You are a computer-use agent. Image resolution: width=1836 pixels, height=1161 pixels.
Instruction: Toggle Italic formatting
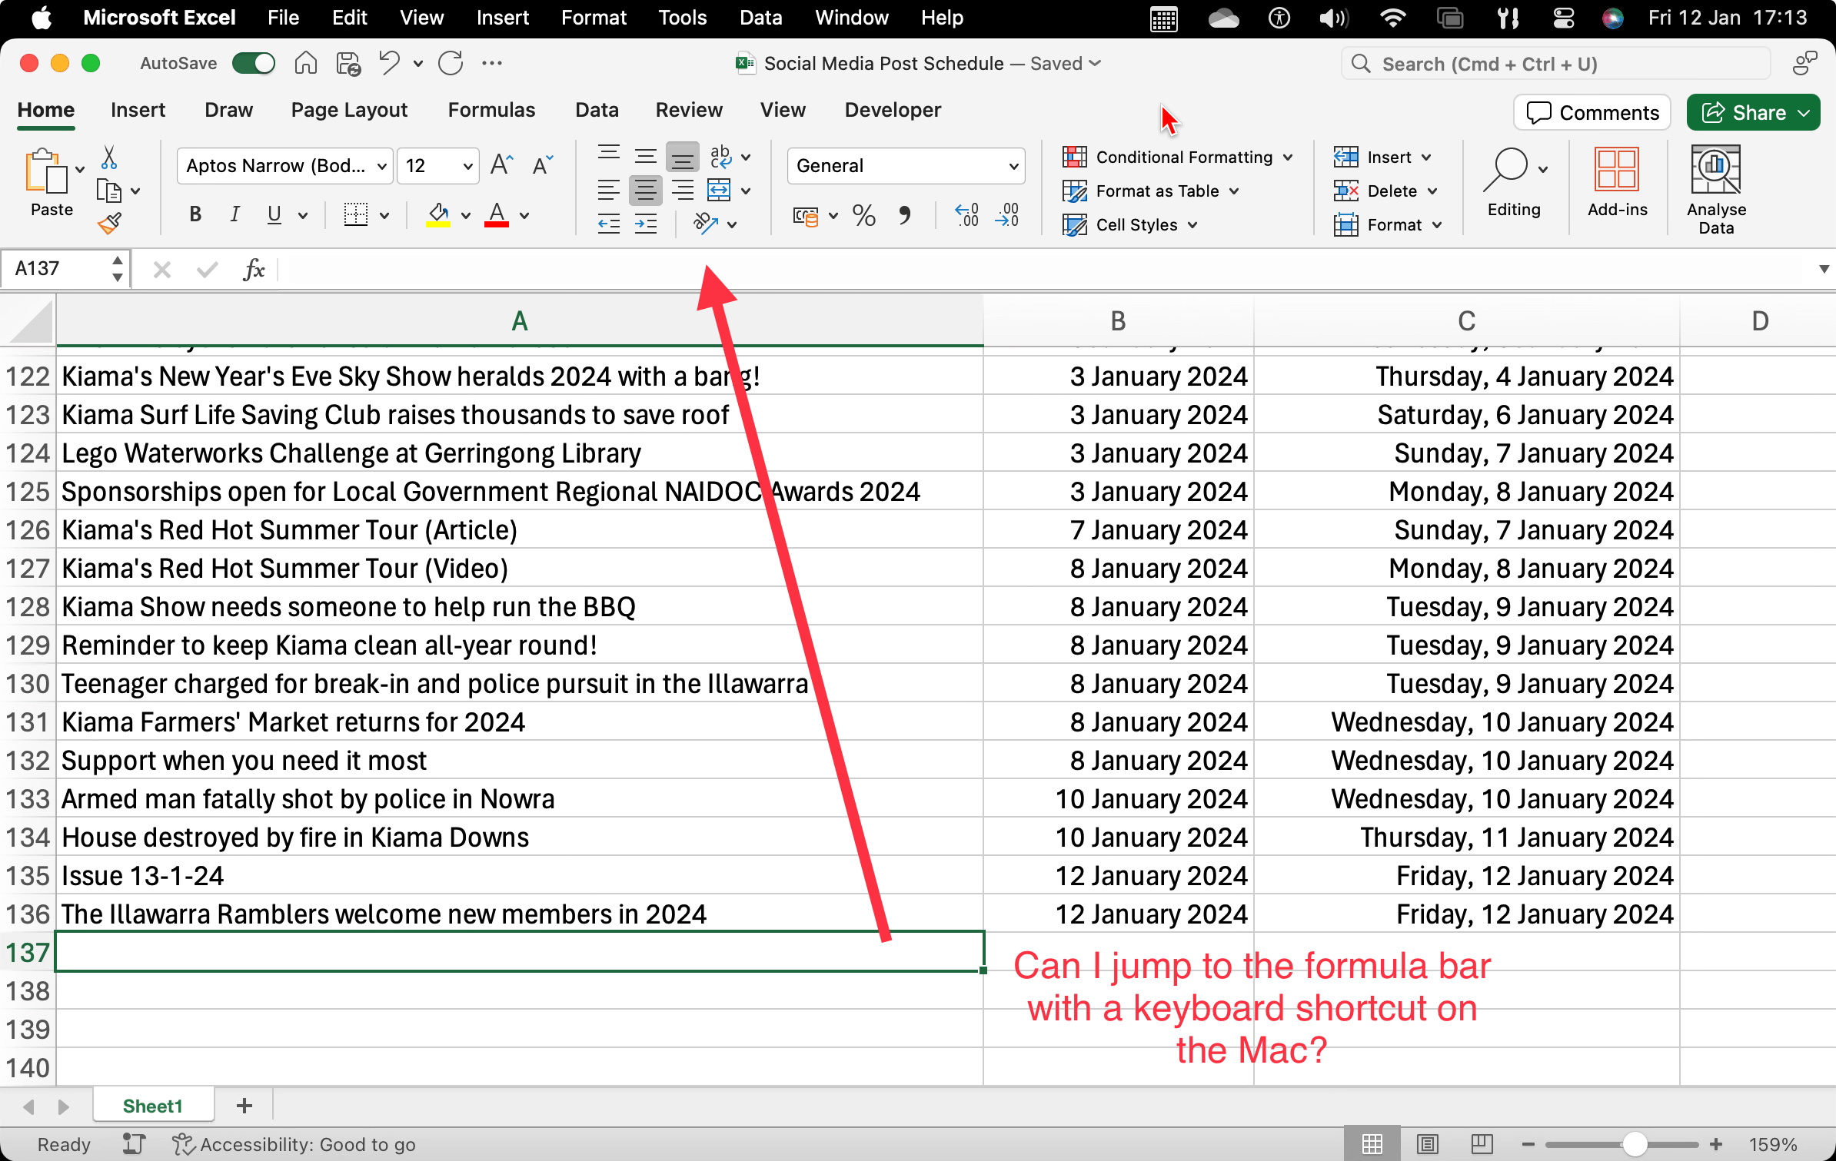[234, 215]
